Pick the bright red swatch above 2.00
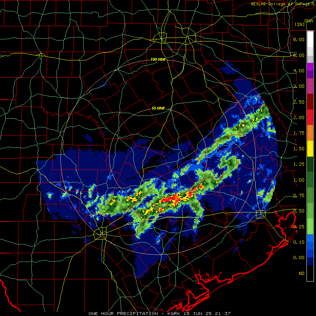Screen dimensions: 316x316 click(310, 117)
